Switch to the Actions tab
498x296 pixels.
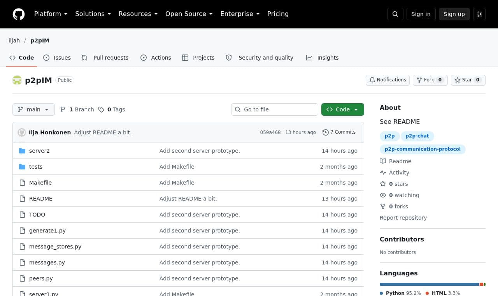(x=156, y=58)
